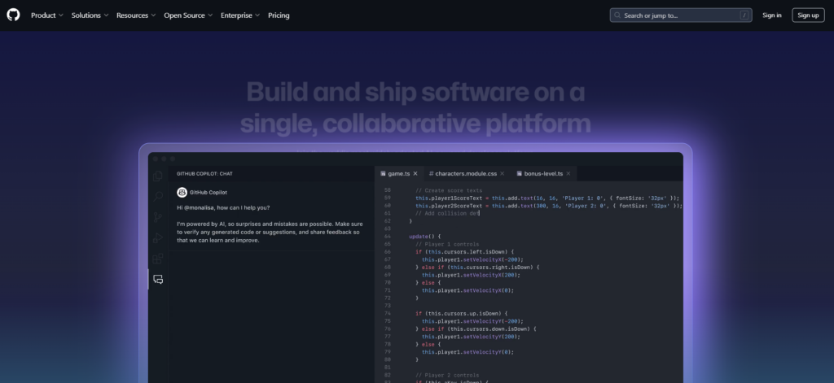This screenshot has height=383, width=834.
Task: Click the GitHub Copilot avatar in chat
Action: pyautogui.click(x=182, y=193)
